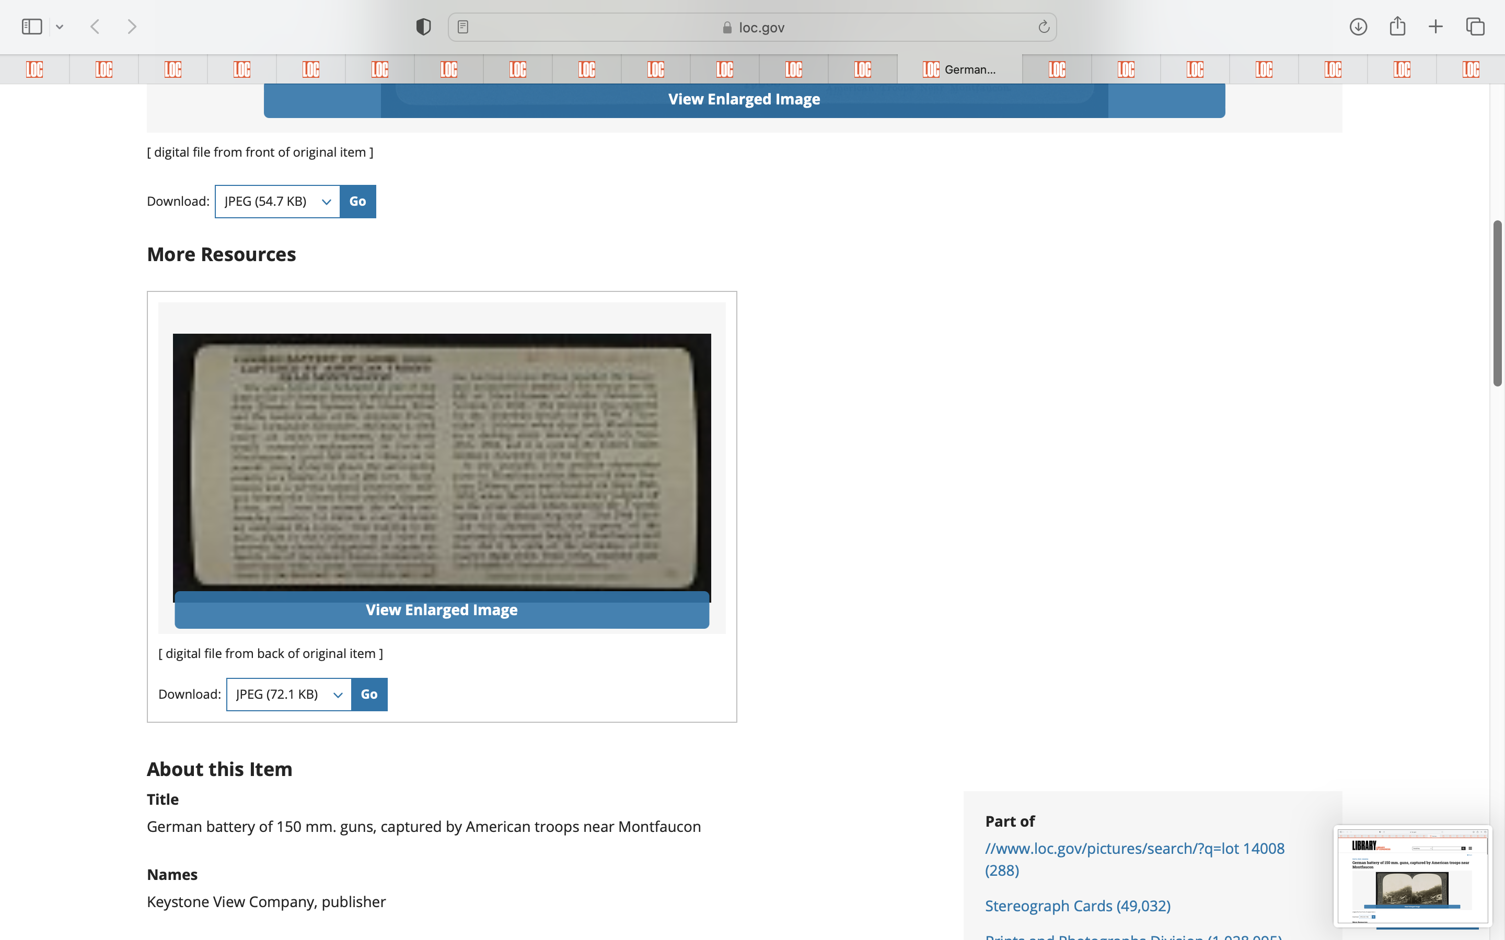Click the Safari sidebar toggle icon
Viewport: 1505px width, 940px height.
click(31, 27)
